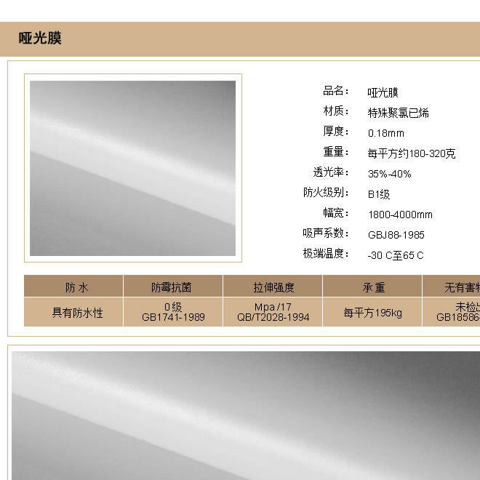Screen dimensions: 480x480
Task: Select the 幅宽 label
Action: [335, 213]
